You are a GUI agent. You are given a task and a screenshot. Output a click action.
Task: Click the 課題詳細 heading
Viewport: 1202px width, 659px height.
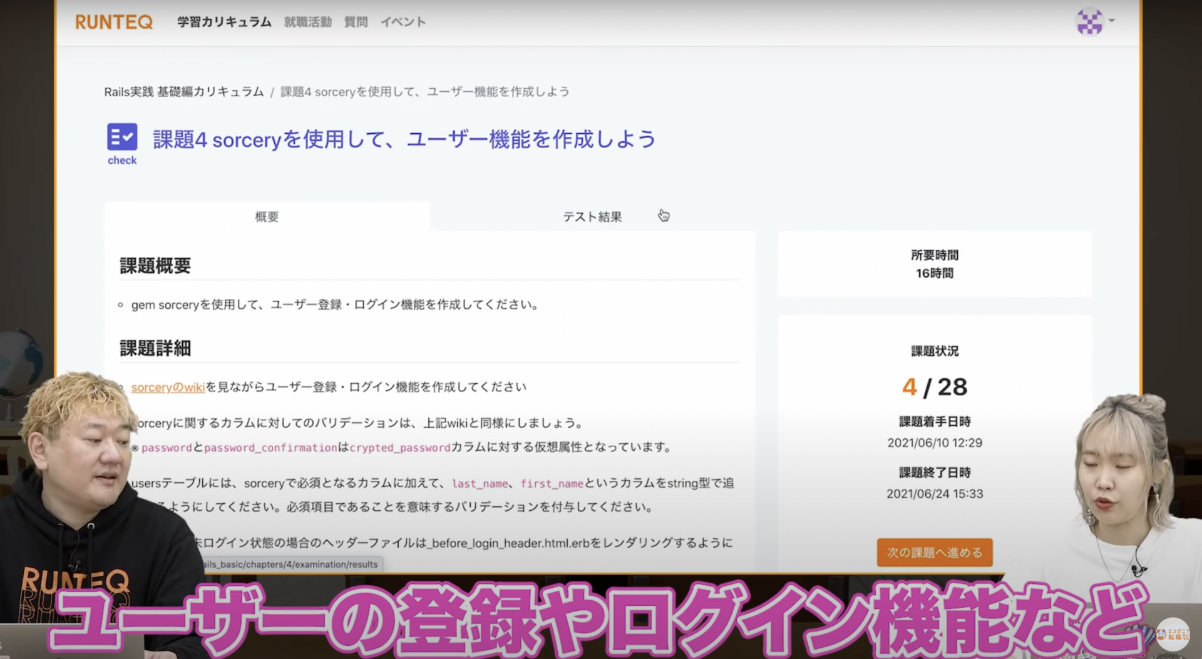(155, 348)
